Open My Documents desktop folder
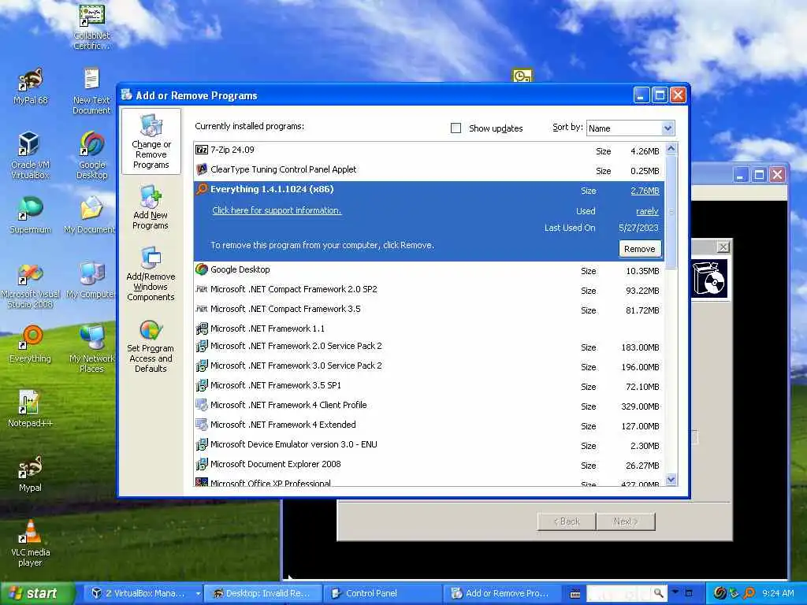This screenshot has width=807, height=605. [x=90, y=214]
